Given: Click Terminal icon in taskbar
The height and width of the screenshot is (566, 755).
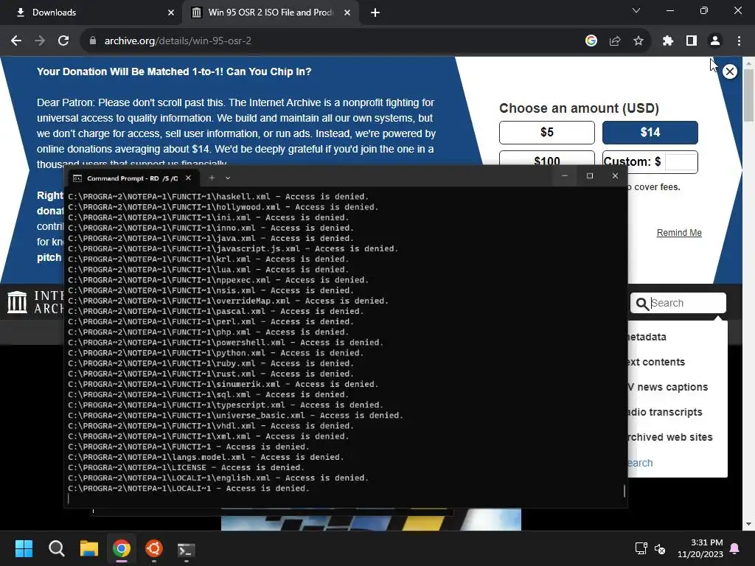Looking at the screenshot, I should [187, 550].
